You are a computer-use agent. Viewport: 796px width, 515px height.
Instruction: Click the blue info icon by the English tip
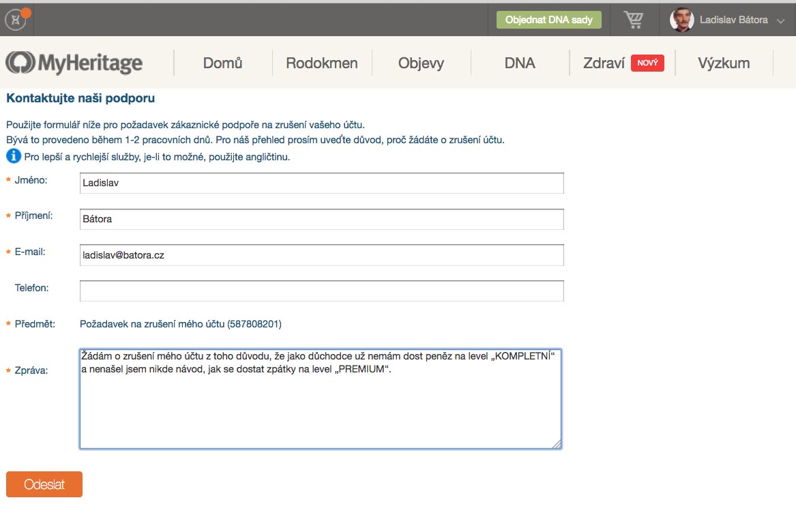tap(14, 157)
